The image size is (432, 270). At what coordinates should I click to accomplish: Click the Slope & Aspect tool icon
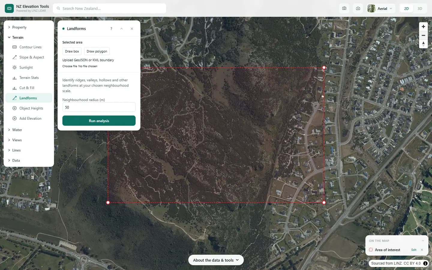click(14, 57)
